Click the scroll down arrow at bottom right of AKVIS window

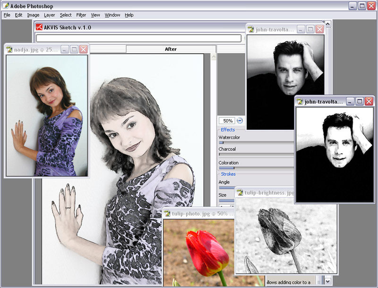coord(327,281)
